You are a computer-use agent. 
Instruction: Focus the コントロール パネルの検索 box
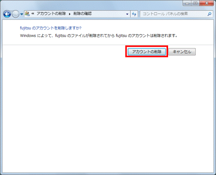click(x=176, y=14)
